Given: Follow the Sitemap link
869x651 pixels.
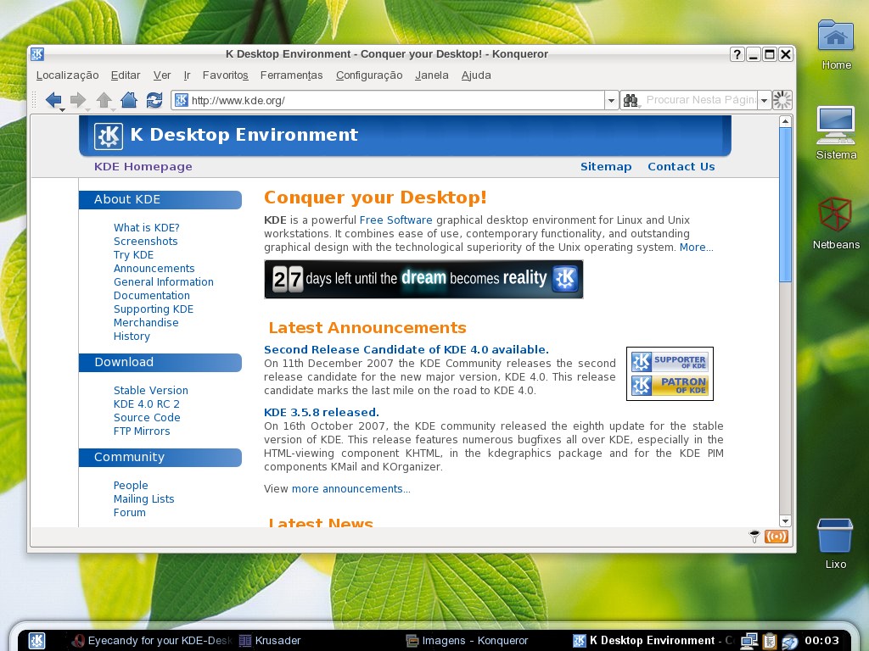Looking at the screenshot, I should pyautogui.click(x=606, y=167).
